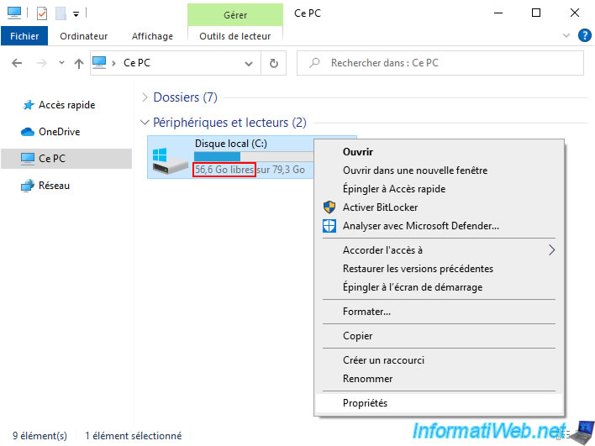Image resolution: width=595 pixels, height=446 pixels.
Task: Open the Help question mark icon
Action: pos(584,35)
